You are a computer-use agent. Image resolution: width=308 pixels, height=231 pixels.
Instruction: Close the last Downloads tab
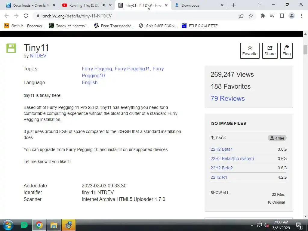[x=222, y=5]
